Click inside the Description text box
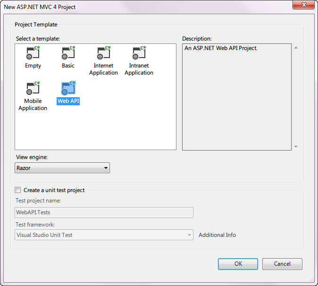The image size is (318, 286). 237,97
